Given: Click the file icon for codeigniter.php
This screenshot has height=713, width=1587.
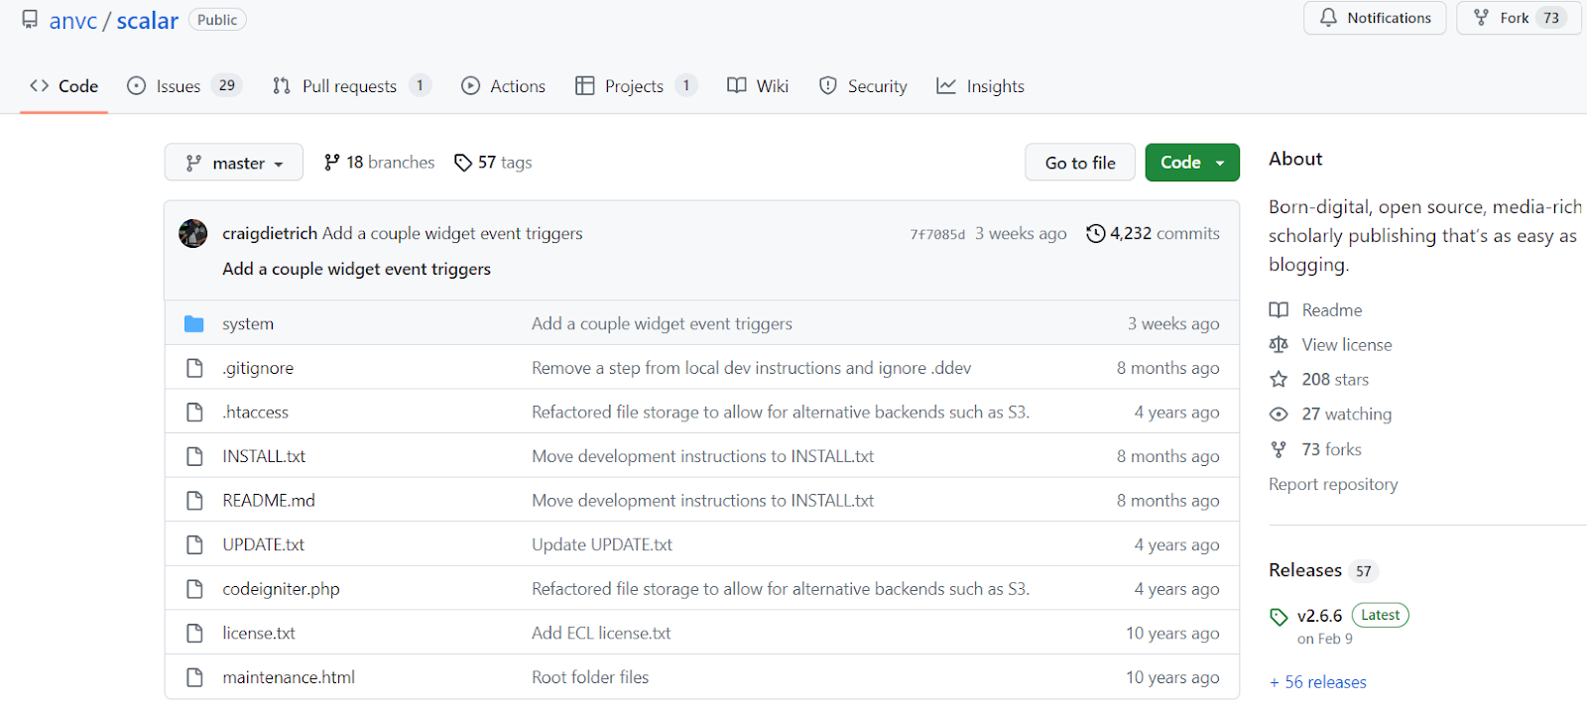Looking at the screenshot, I should point(194,589).
